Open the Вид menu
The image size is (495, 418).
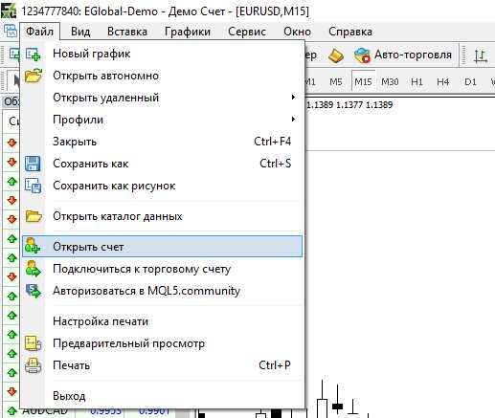click(80, 32)
